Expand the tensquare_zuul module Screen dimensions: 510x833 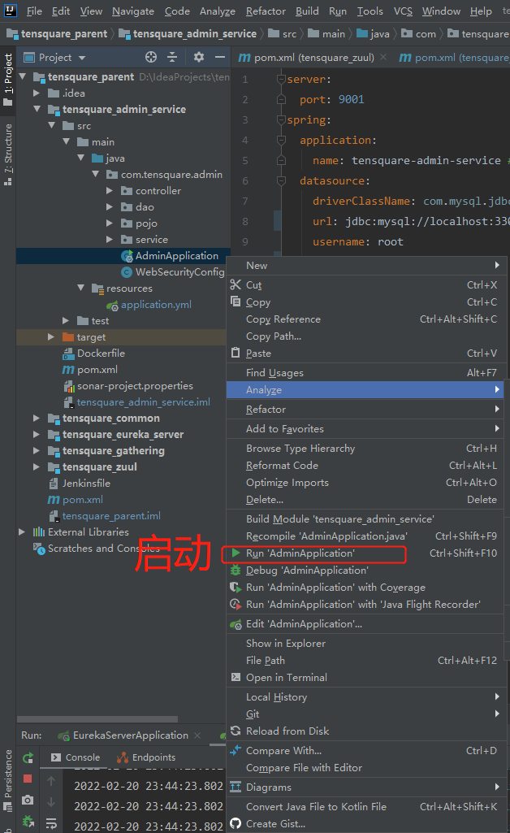point(37,467)
